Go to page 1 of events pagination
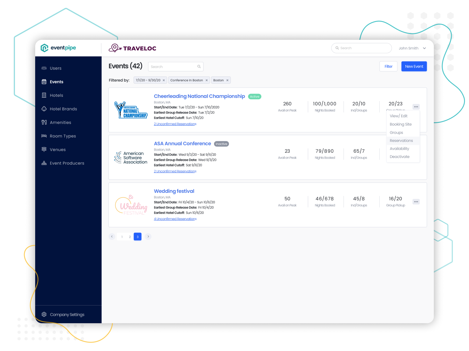 [x=122, y=237]
